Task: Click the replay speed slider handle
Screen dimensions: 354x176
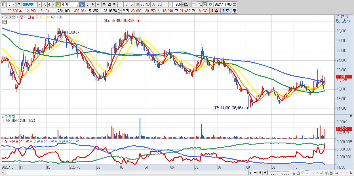Action: [282, 172]
